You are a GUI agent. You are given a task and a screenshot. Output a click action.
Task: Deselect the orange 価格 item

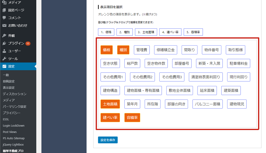point(106,50)
